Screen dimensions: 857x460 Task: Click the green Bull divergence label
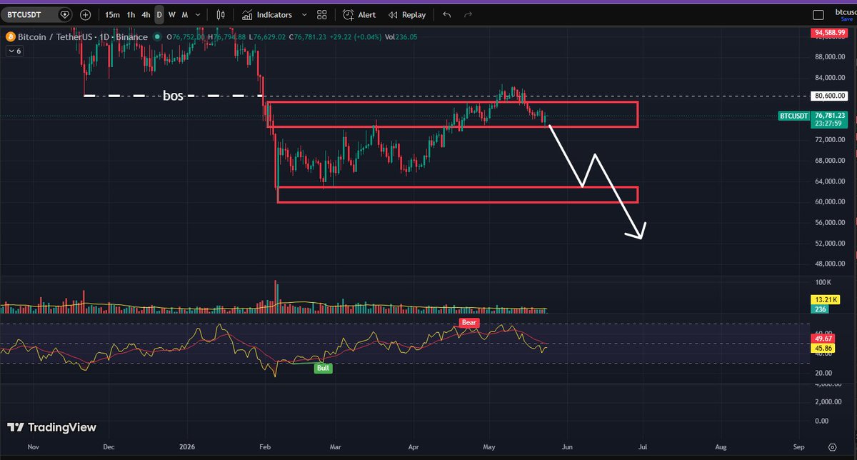[323, 368]
